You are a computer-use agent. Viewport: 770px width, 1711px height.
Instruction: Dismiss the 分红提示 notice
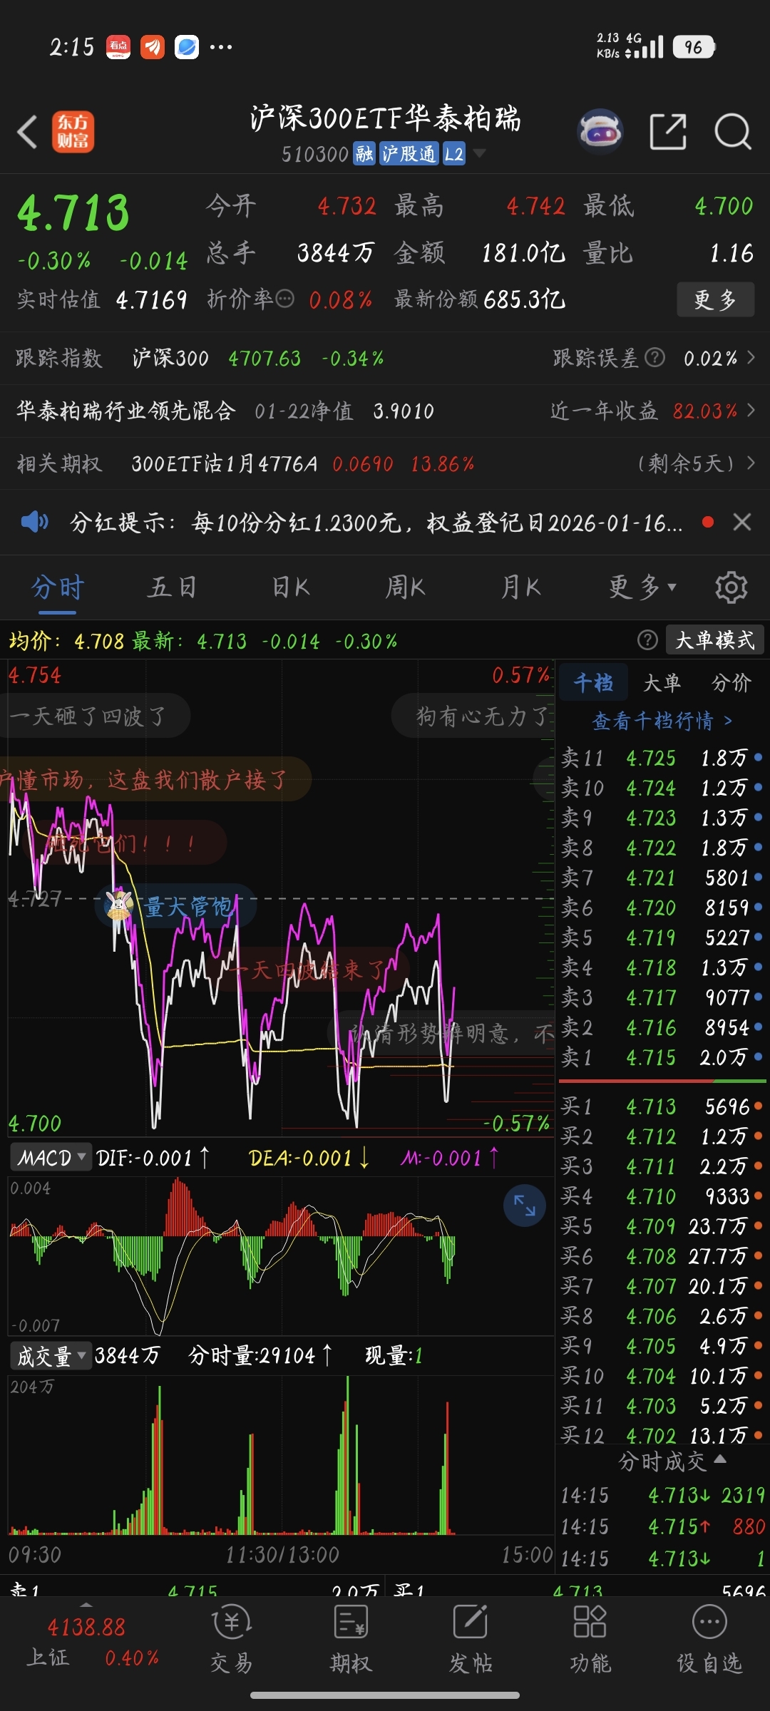742,523
